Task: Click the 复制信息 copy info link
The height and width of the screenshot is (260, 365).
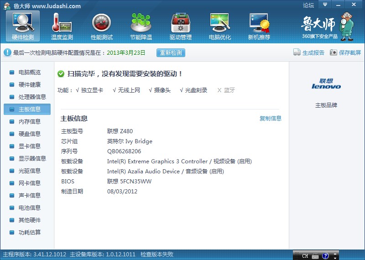Action: pyautogui.click(x=271, y=118)
